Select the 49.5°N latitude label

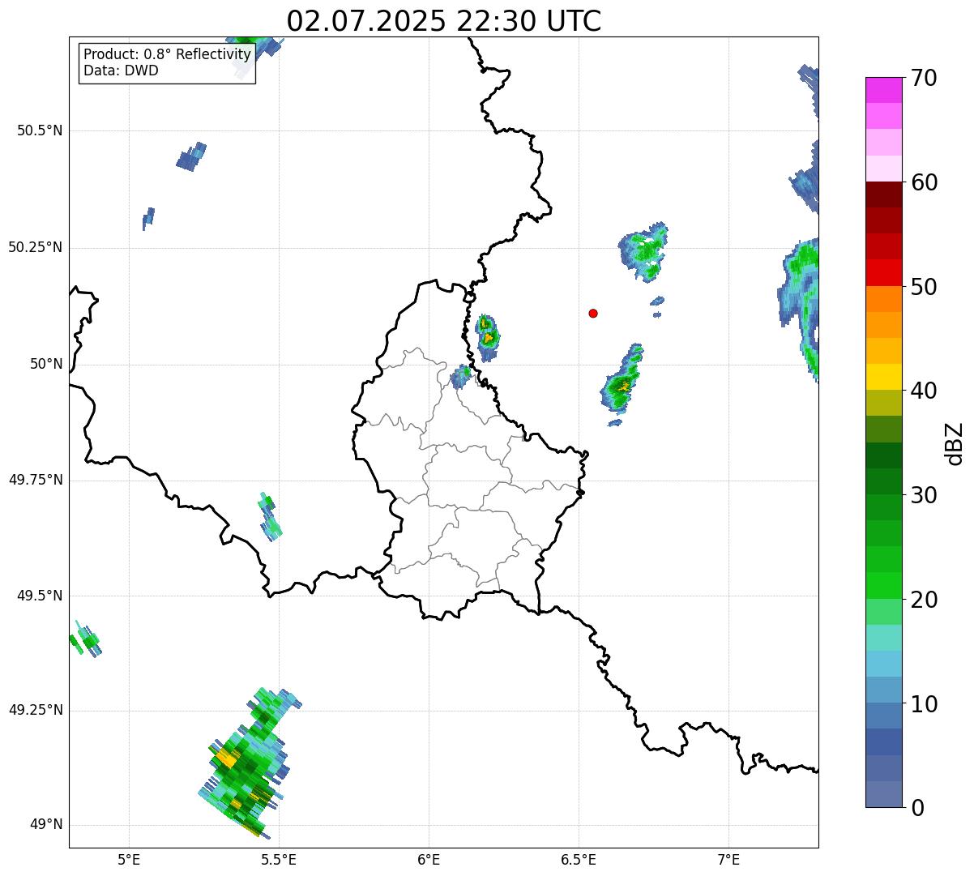tap(40, 596)
